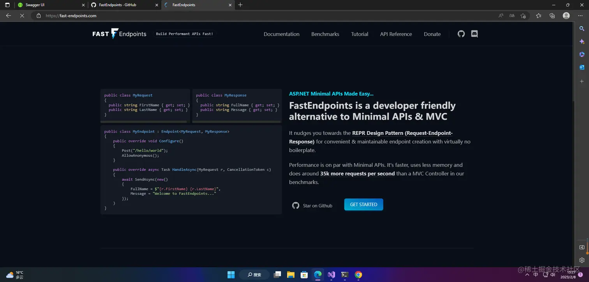Image resolution: width=589 pixels, height=282 pixels.
Task: Open the Donate menu item
Action: pos(432,34)
